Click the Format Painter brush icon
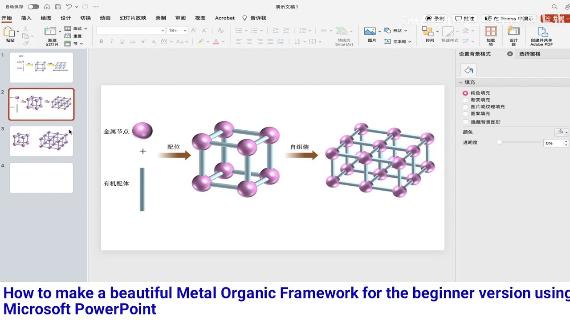570x320 pixels. tap(25, 43)
